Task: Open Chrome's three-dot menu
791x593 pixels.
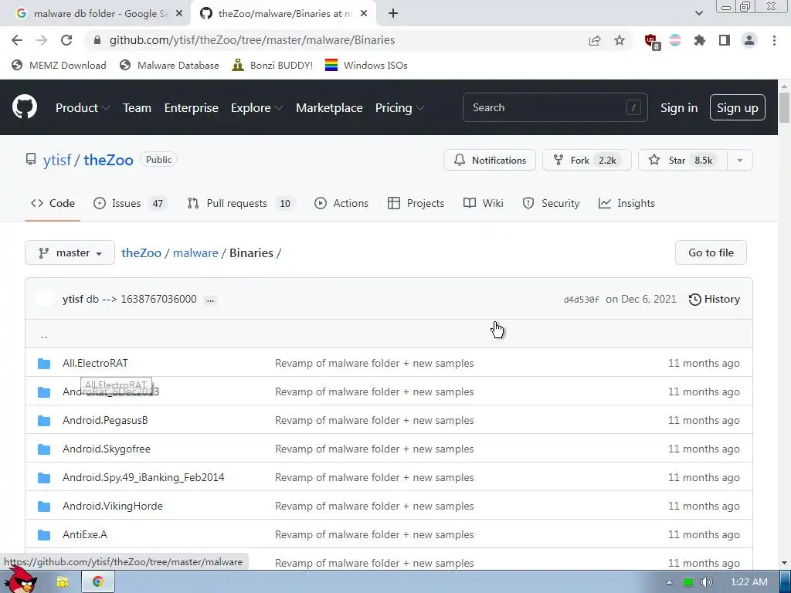Action: click(x=774, y=40)
